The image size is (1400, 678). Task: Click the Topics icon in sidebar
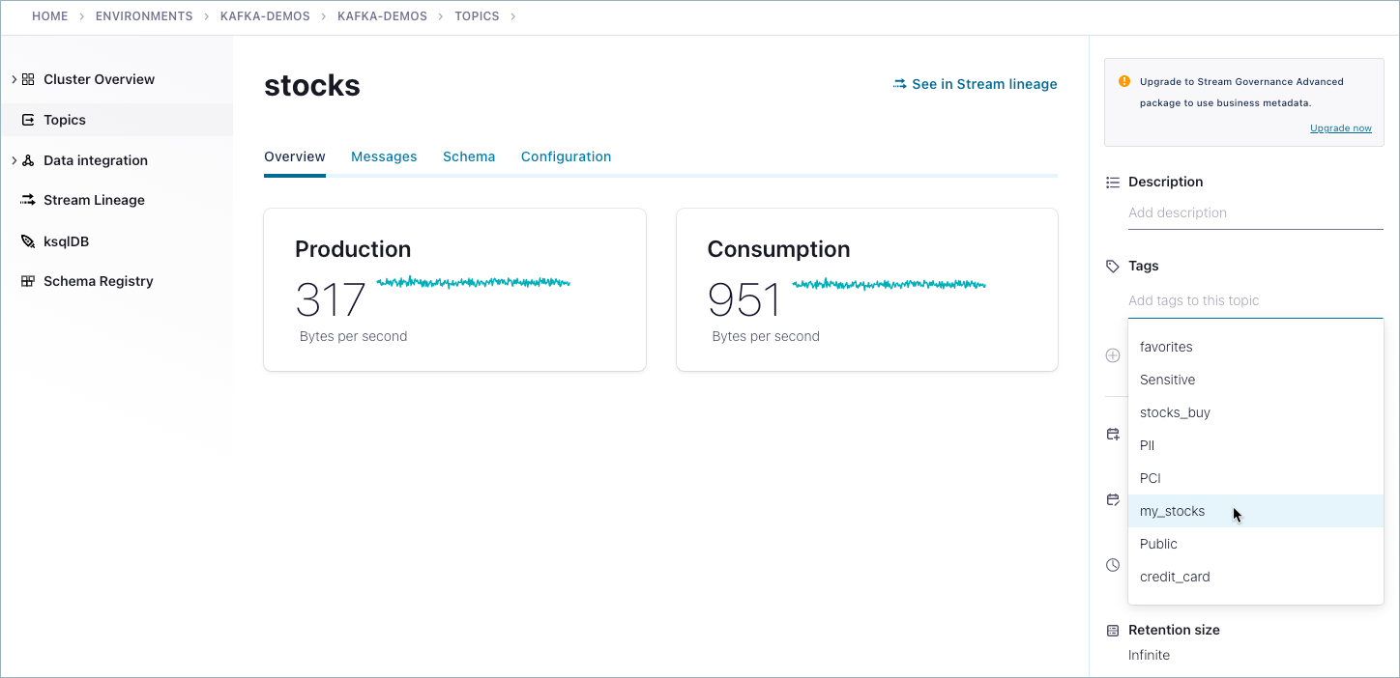tap(28, 120)
